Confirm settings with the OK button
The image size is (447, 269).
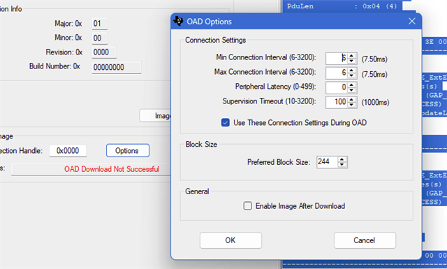(x=230, y=240)
